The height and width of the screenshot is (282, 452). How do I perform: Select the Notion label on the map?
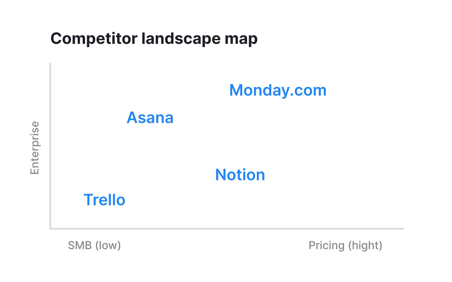click(x=240, y=175)
